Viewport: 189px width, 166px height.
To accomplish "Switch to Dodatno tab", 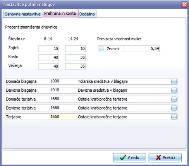I will 87,14.
